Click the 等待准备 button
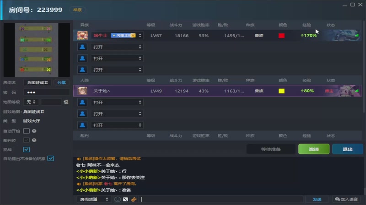 [x=271, y=149]
